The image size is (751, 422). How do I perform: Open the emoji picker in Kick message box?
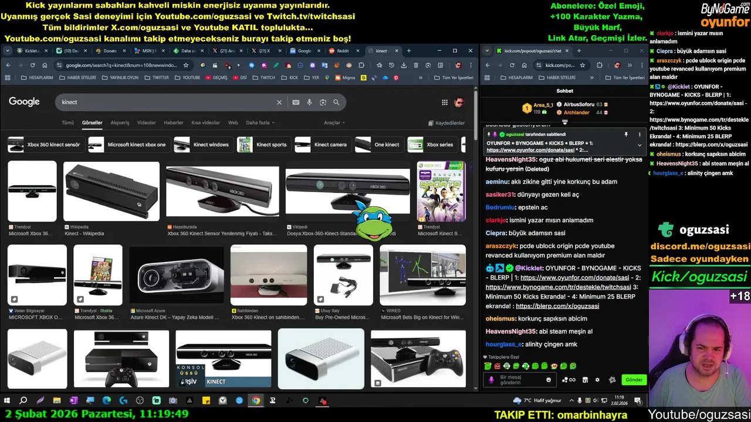(549, 380)
